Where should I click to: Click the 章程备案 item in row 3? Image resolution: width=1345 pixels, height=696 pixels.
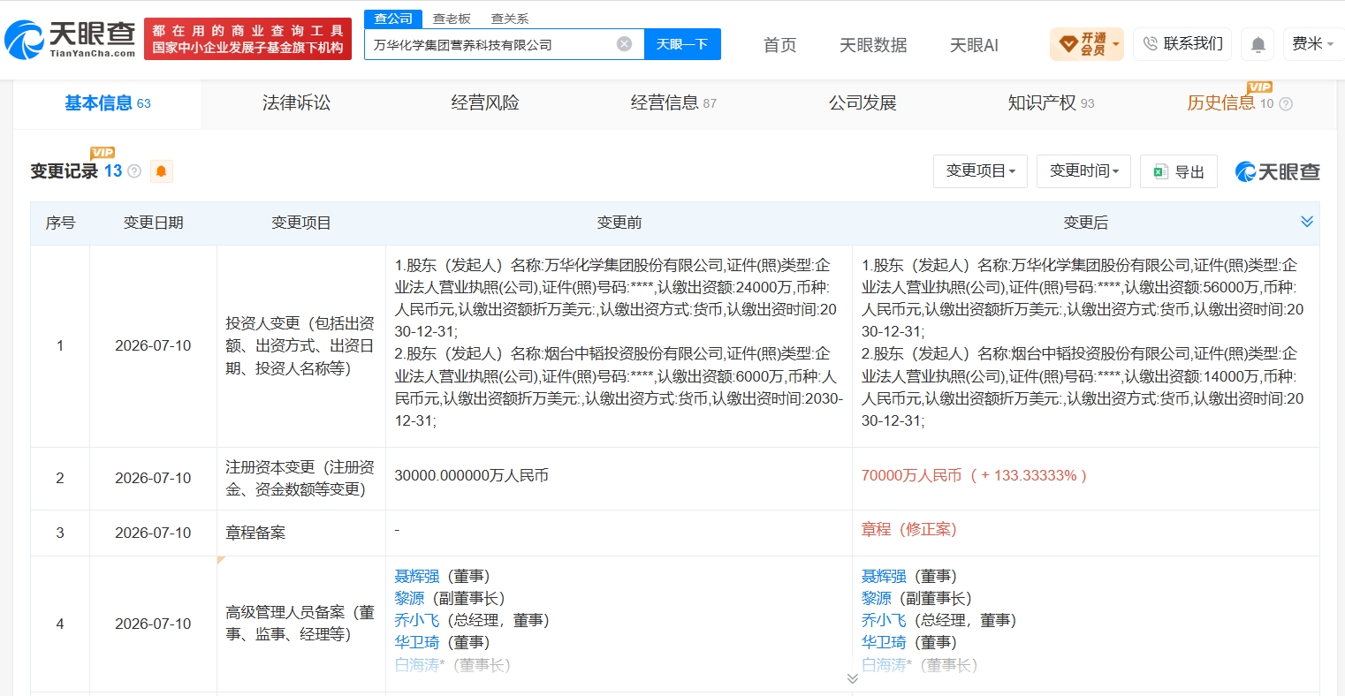tap(255, 533)
